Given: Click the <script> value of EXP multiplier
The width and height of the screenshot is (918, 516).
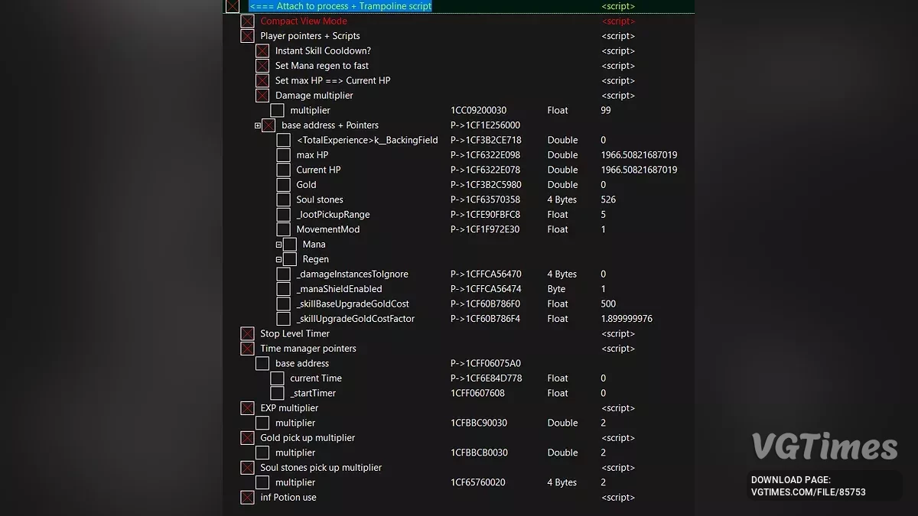Looking at the screenshot, I should pos(618,408).
